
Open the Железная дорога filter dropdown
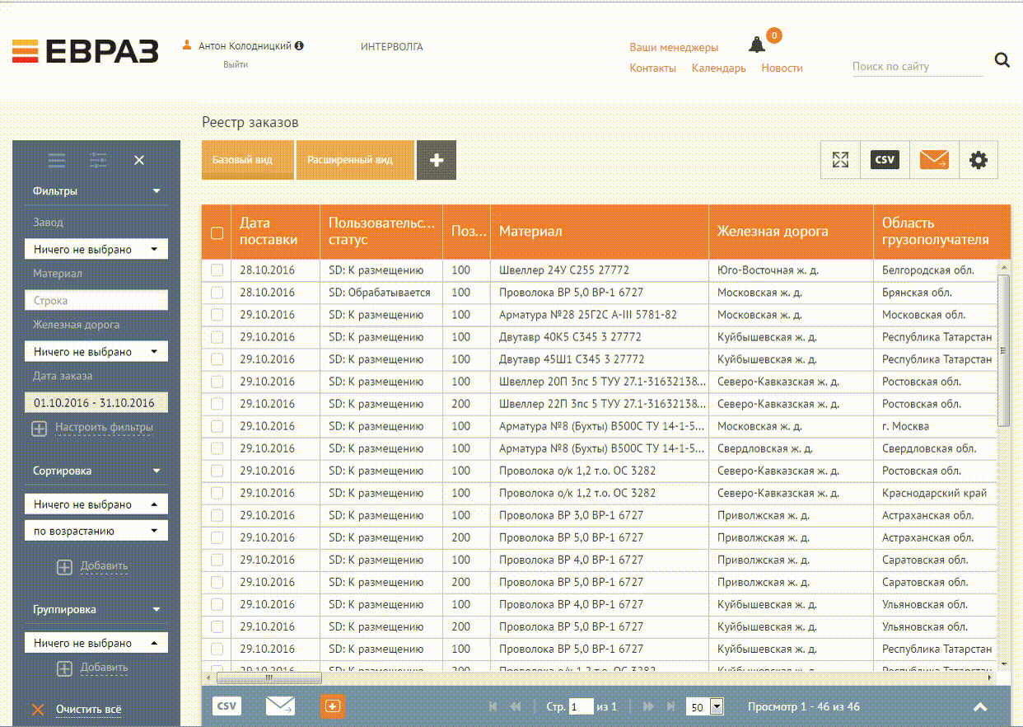point(96,352)
